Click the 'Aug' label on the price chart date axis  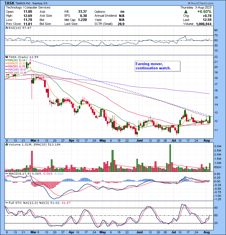point(207,140)
